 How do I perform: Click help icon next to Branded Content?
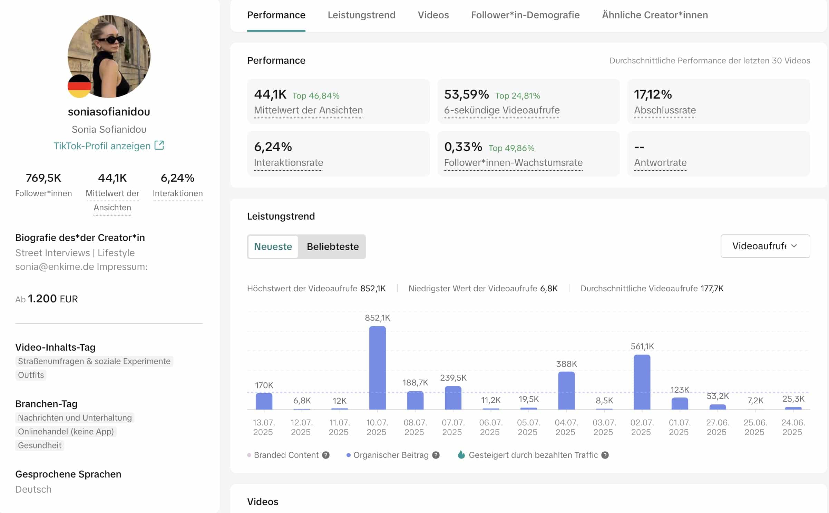pyautogui.click(x=326, y=455)
